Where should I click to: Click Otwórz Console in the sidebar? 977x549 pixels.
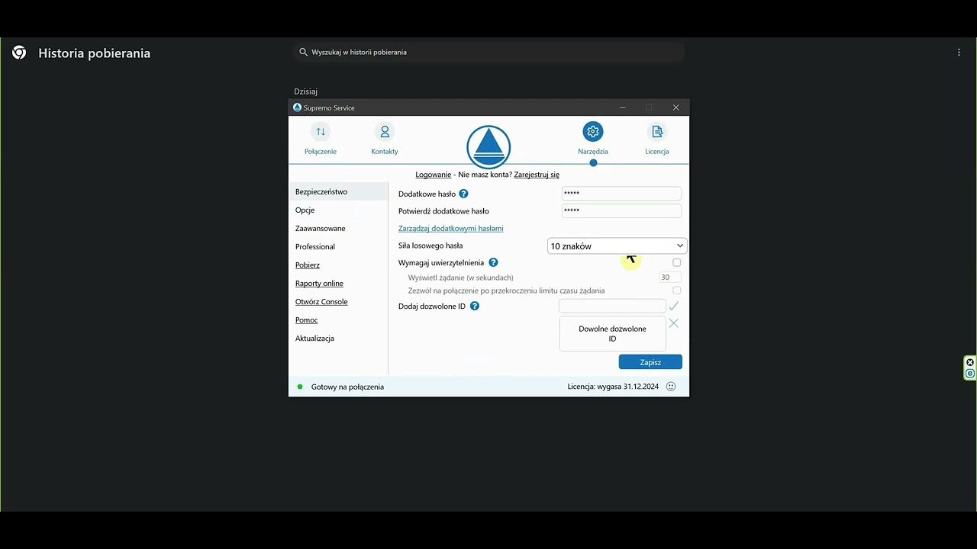click(x=321, y=301)
